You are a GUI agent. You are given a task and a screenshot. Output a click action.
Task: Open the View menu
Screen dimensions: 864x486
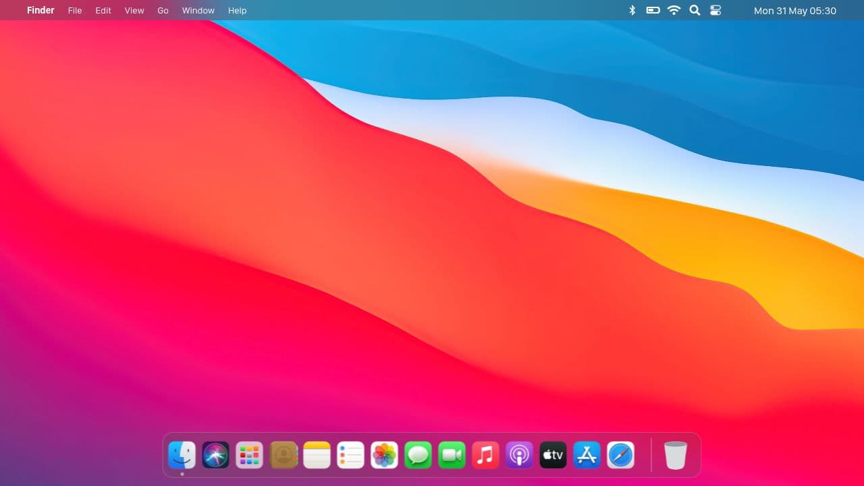134,10
